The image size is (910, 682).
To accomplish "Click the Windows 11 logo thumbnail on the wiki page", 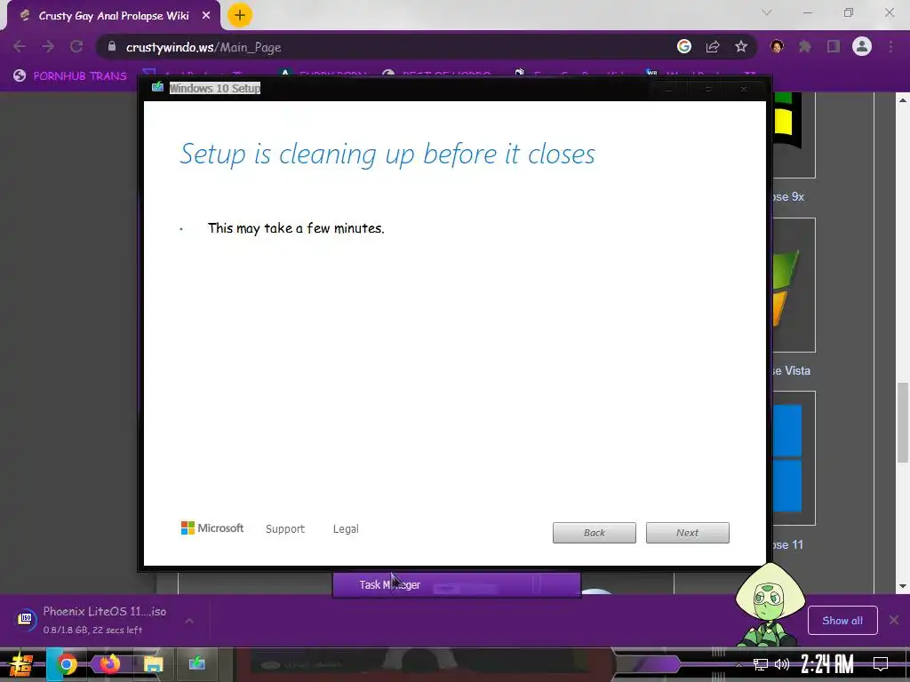I will coord(794,458).
